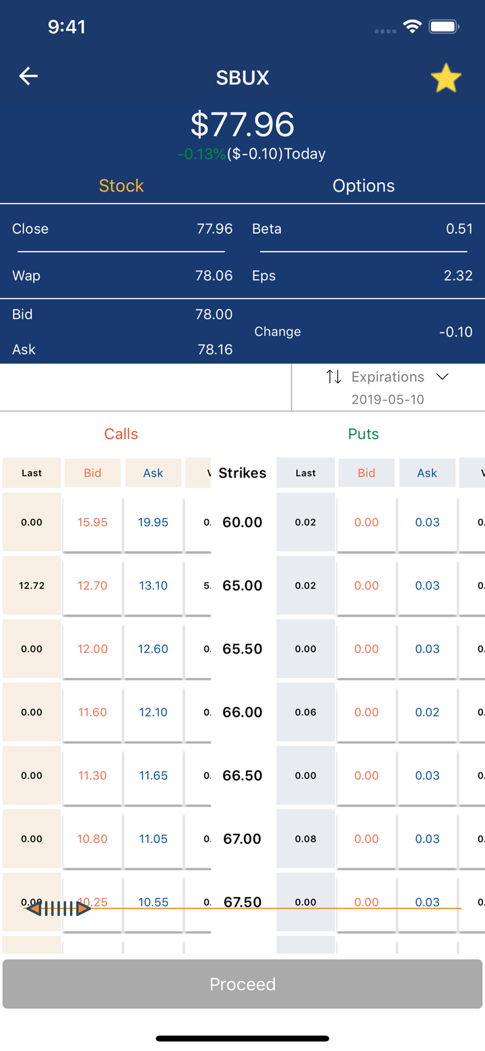Tap the back arrow icon
The image size is (485, 1051).
pyautogui.click(x=28, y=76)
